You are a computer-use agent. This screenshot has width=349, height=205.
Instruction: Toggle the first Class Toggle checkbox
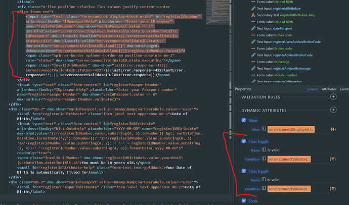pos(244,141)
